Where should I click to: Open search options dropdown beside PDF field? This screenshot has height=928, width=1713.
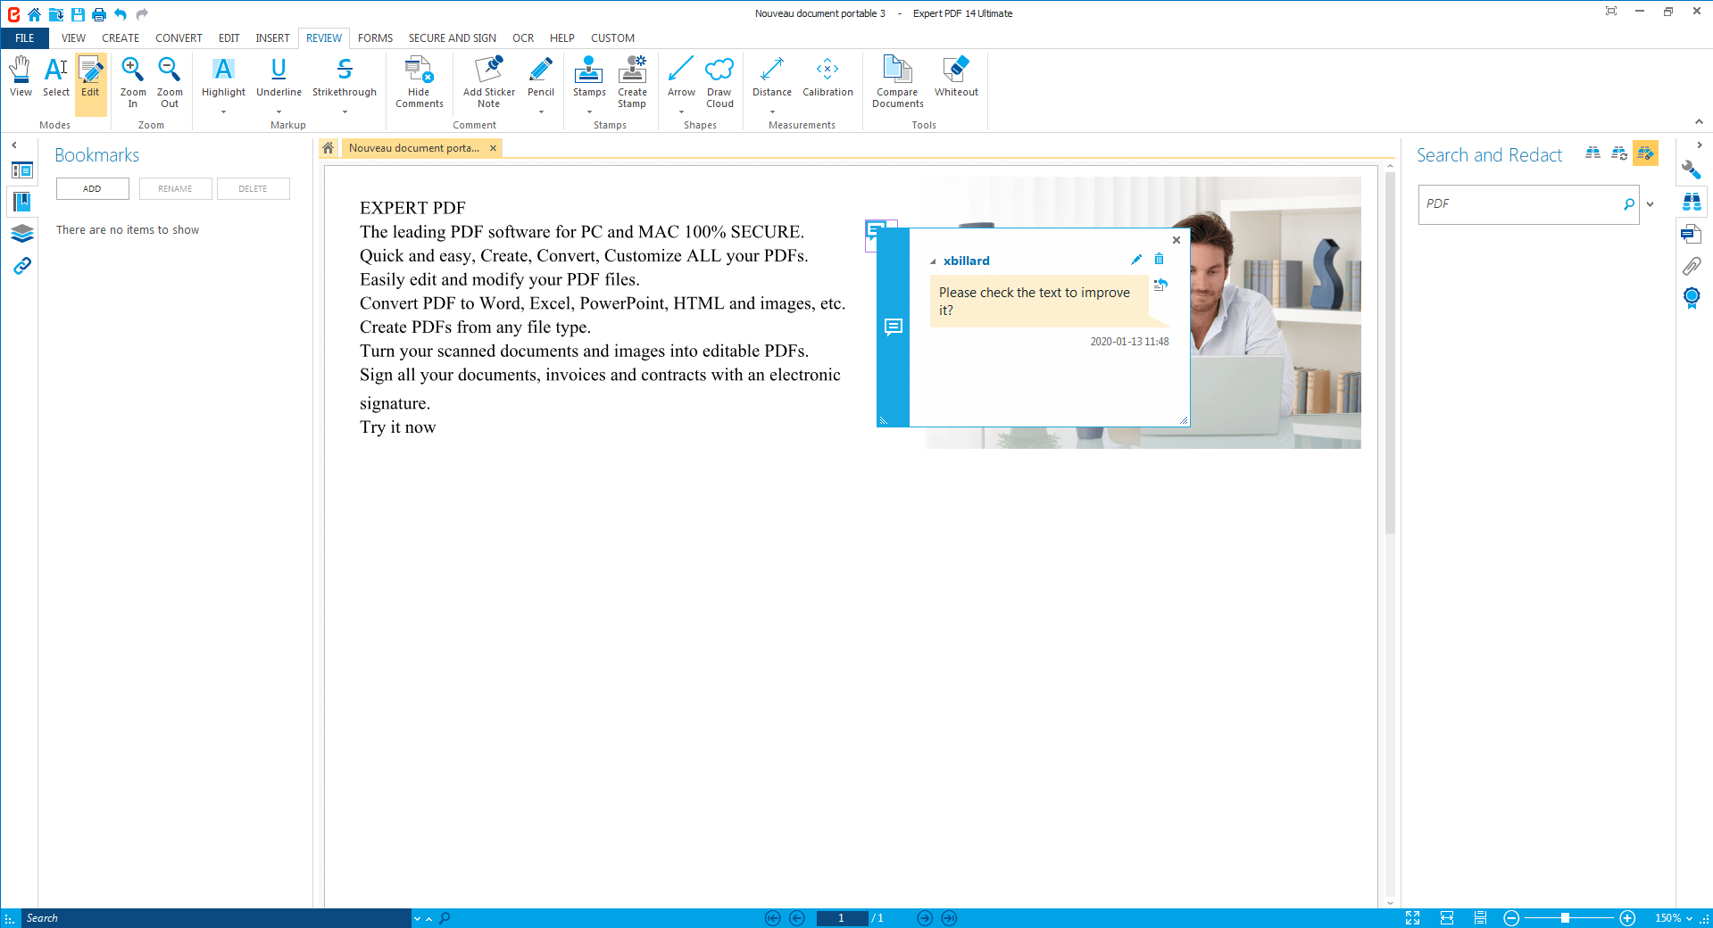pyautogui.click(x=1650, y=204)
